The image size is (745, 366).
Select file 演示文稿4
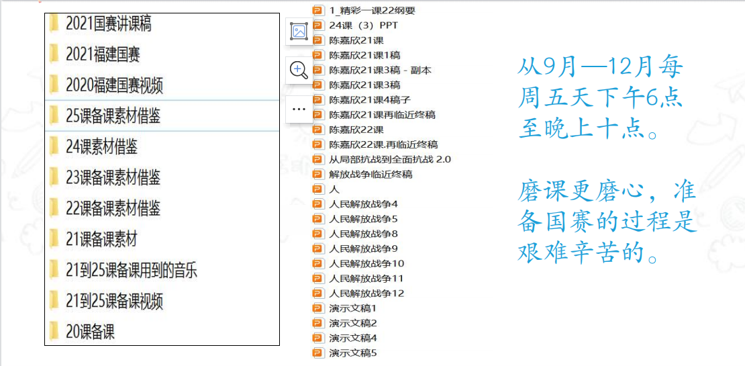point(352,338)
